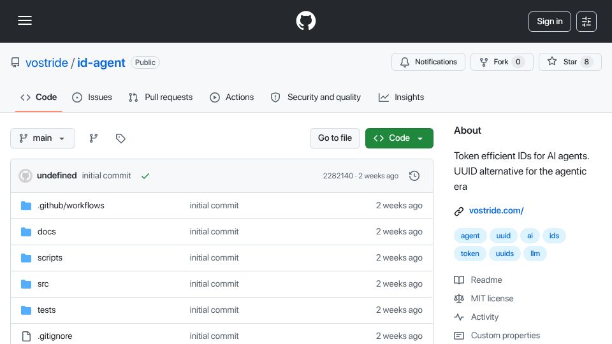Open the src row's initial commit message

pos(214,284)
